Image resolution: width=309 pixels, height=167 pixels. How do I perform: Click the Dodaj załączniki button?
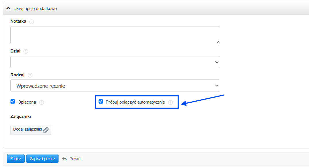(x=31, y=130)
